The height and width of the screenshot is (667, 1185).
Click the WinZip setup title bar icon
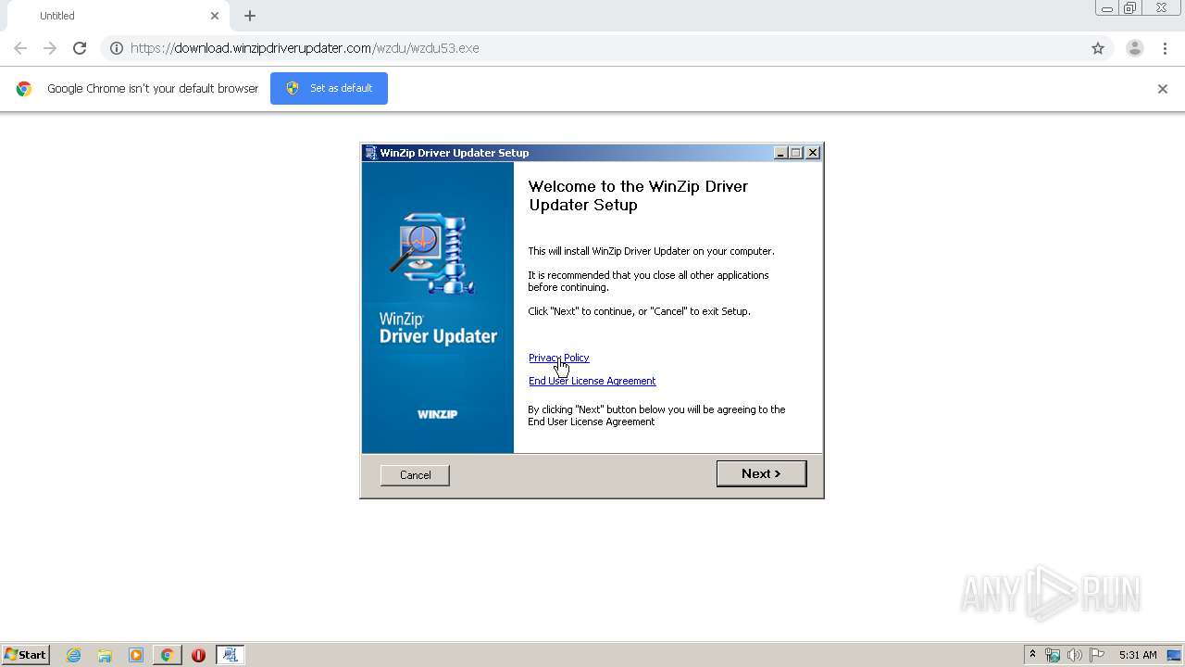(370, 153)
